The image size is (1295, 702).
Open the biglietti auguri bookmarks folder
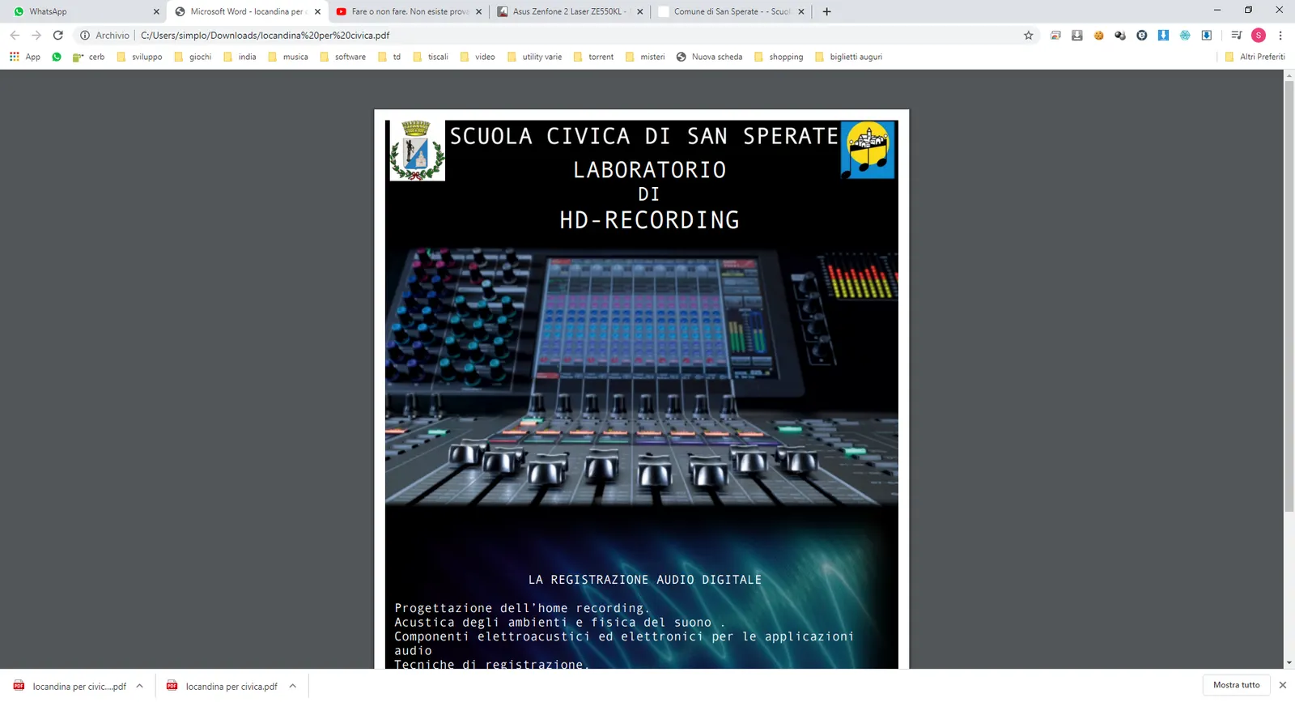pyautogui.click(x=848, y=57)
